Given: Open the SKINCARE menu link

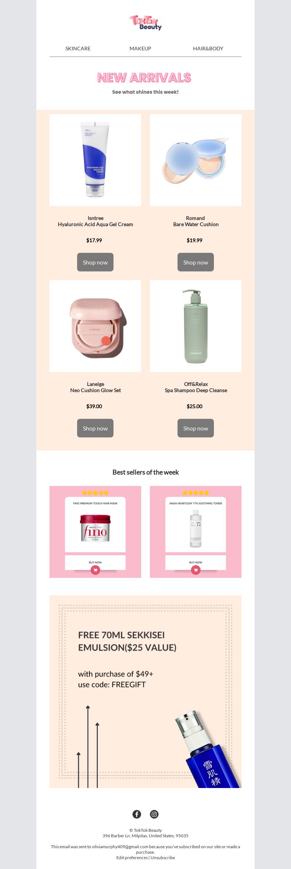Looking at the screenshot, I should 78,49.
